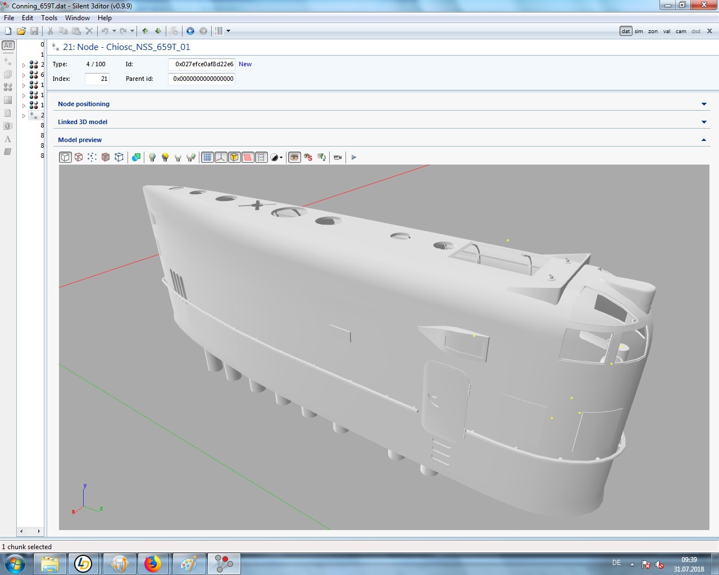Open Firefox from the Windows taskbar

[x=153, y=563]
